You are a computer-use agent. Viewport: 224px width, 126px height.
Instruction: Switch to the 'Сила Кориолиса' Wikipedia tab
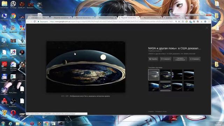(173, 17)
